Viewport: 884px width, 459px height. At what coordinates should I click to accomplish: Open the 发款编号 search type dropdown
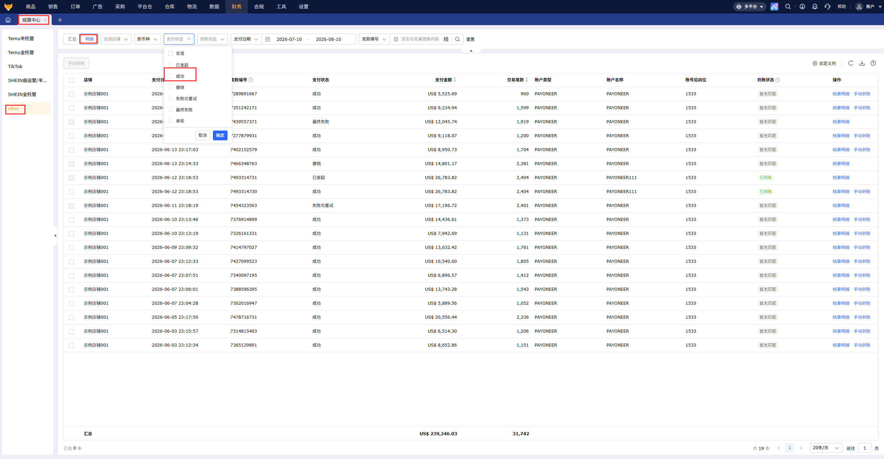pyautogui.click(x=374, y=39)
